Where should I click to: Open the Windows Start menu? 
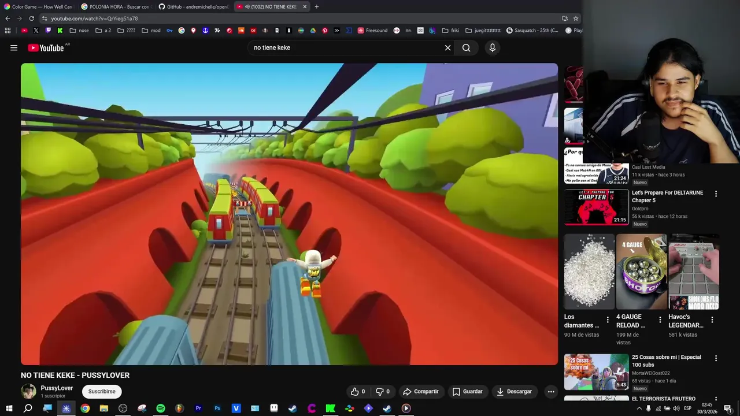9,408
